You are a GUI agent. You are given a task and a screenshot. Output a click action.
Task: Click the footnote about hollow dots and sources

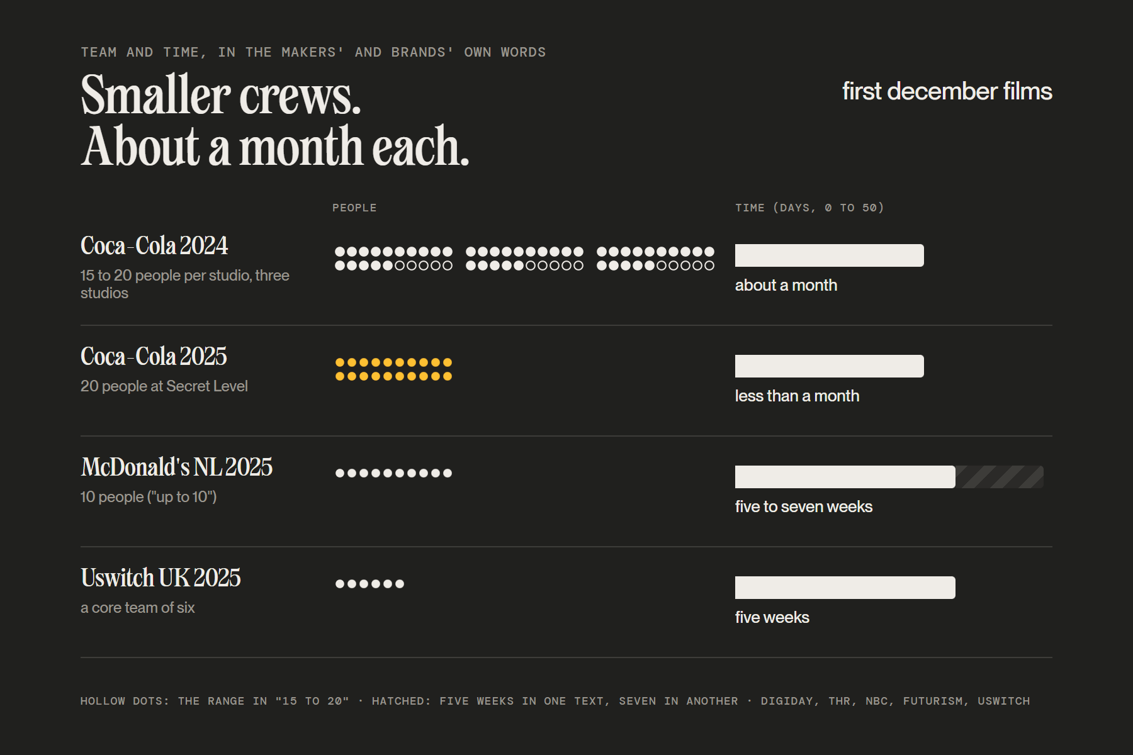555,701
